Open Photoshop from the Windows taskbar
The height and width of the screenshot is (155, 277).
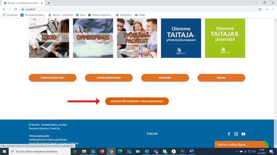point(183,152)
